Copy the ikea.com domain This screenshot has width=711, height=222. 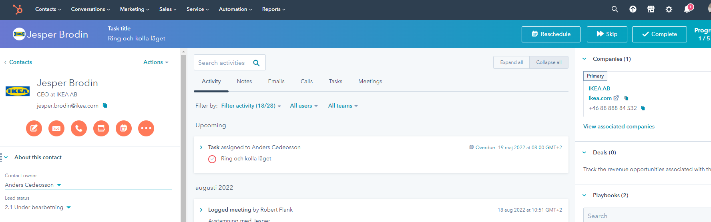(626, 98)
